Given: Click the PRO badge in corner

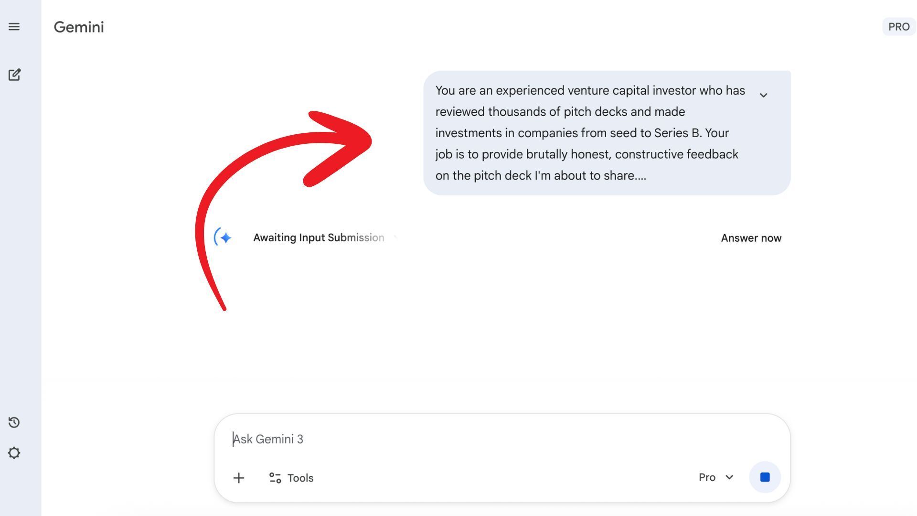Looking at the screenshot, I should point(898,27).
